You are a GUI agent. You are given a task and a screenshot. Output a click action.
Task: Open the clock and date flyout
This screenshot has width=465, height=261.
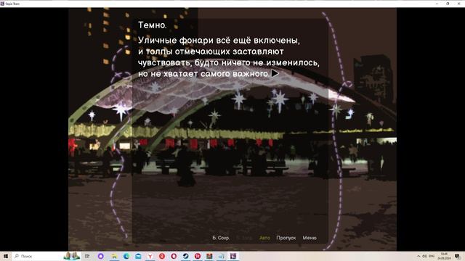[444, 256]
